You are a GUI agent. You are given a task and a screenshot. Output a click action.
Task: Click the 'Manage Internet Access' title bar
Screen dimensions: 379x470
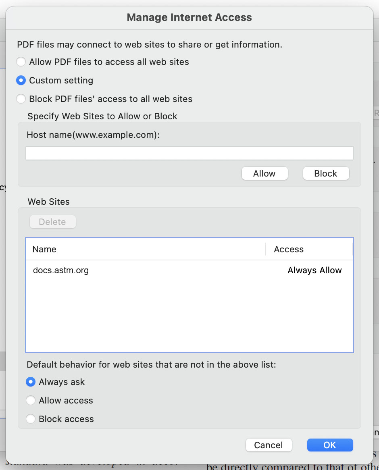189,18
